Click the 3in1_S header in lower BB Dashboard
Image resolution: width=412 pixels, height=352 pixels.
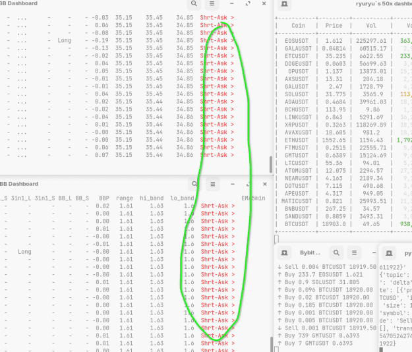coord(45,198)
